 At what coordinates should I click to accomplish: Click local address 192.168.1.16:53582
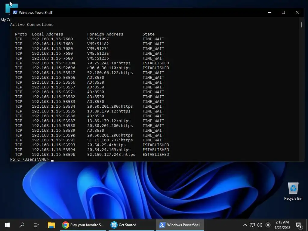54,97
